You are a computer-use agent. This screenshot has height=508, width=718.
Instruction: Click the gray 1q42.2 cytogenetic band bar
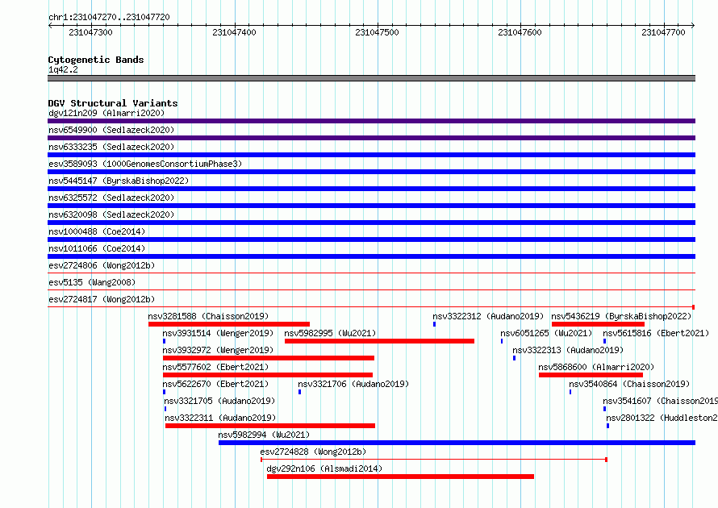click(x=371, y=78)
